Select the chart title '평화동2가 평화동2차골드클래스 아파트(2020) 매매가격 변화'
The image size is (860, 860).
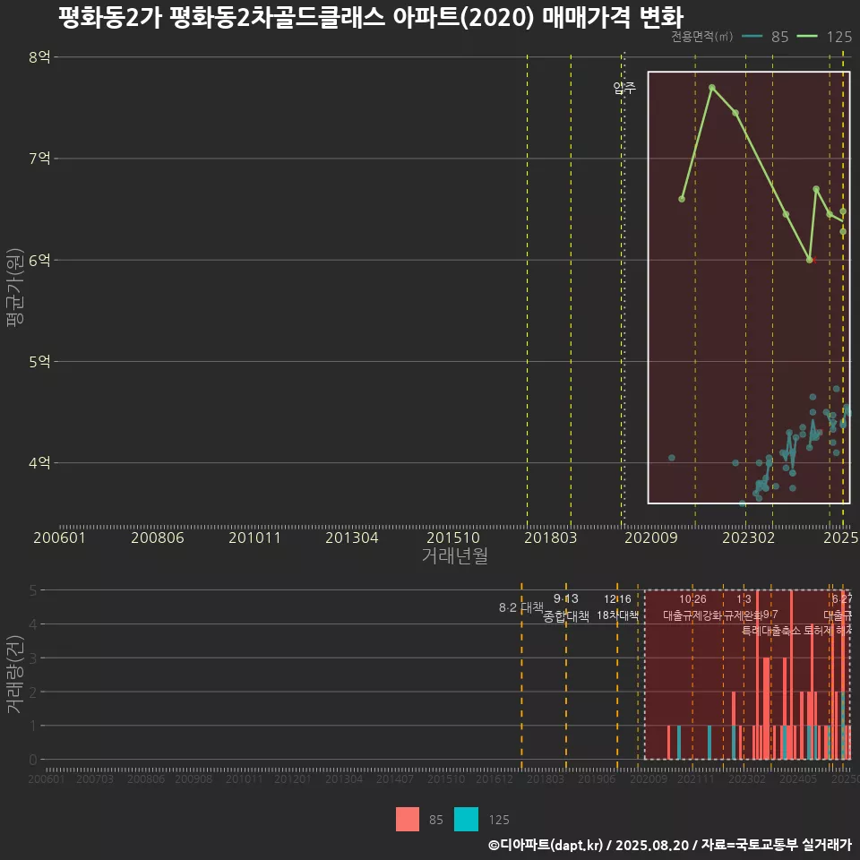pyautogui.click(x=371, y=17)
